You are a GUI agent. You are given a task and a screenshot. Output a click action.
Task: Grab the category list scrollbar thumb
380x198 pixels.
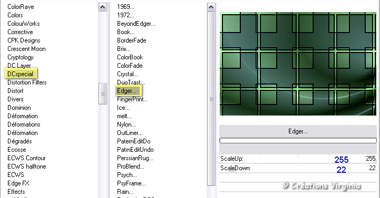(103, 93)
